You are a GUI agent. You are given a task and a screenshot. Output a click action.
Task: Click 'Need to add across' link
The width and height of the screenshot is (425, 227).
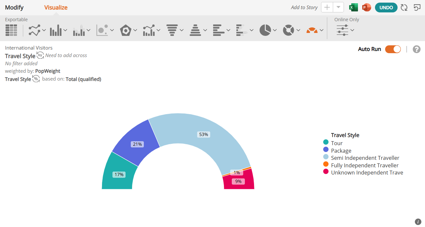(66, 55)
